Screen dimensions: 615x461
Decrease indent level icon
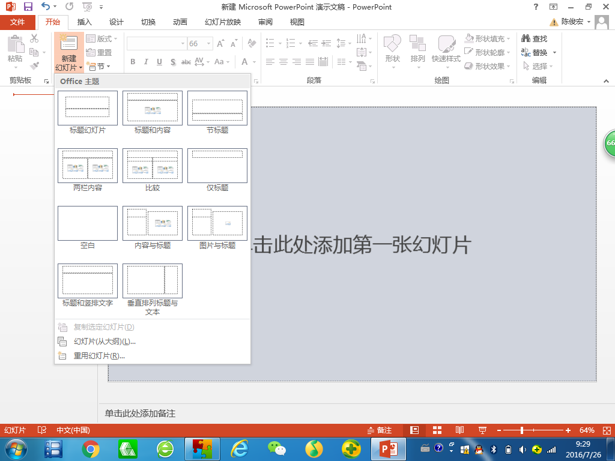click(x=312, y=43)
